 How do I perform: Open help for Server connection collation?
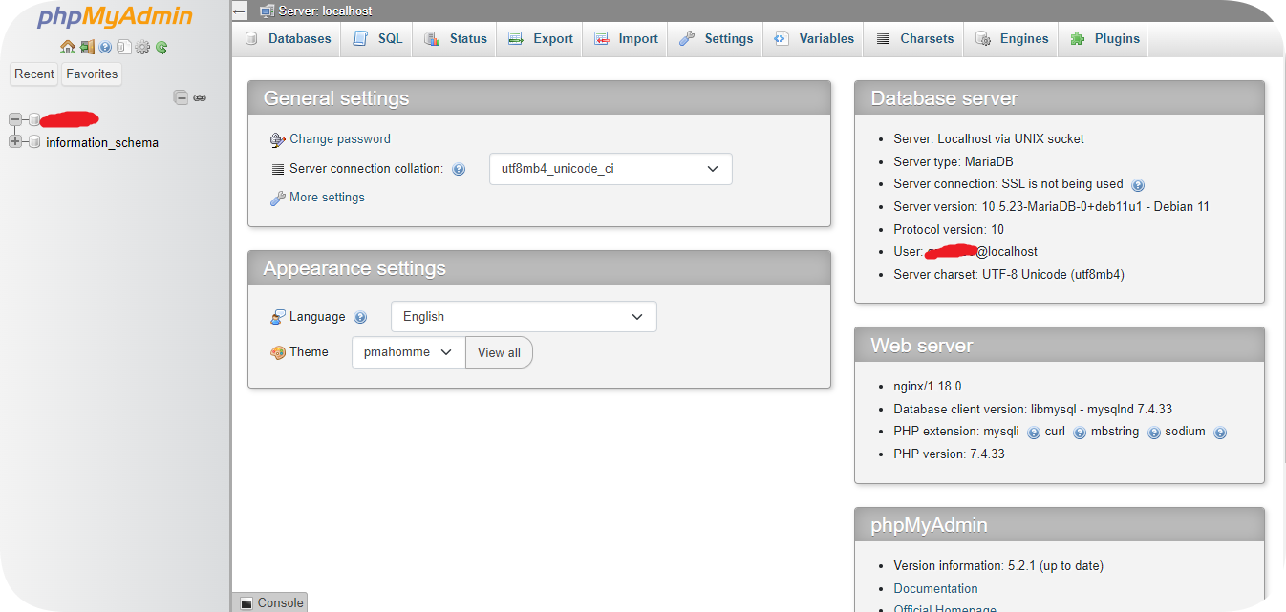pos(459,169)
